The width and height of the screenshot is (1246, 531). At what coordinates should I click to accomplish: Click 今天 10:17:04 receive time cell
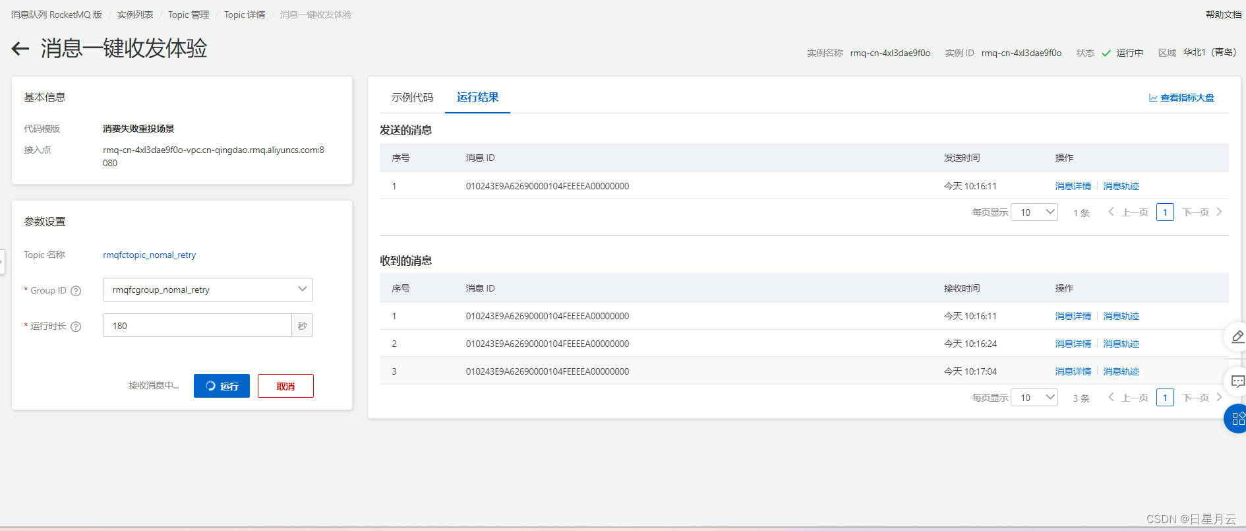(x=970, y=371)
